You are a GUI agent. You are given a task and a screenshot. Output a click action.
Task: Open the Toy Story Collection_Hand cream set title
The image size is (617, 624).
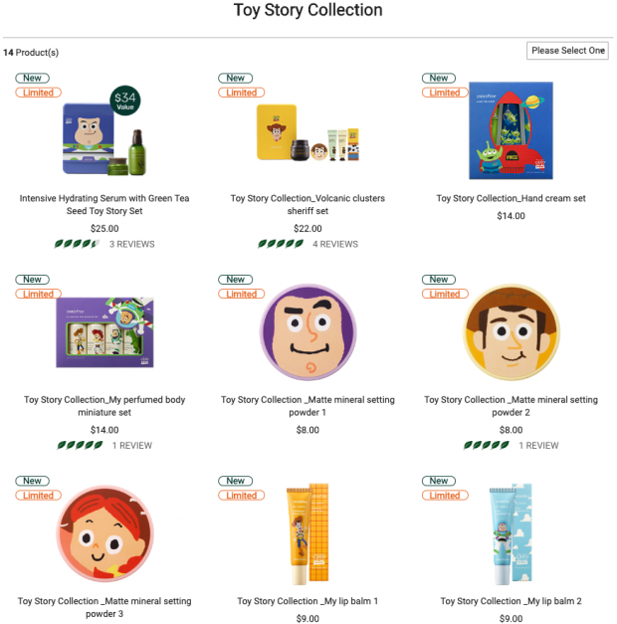click(x=511, y=198)
